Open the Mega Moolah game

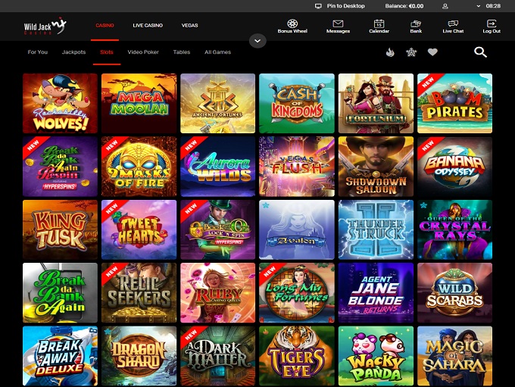[139, 103]
